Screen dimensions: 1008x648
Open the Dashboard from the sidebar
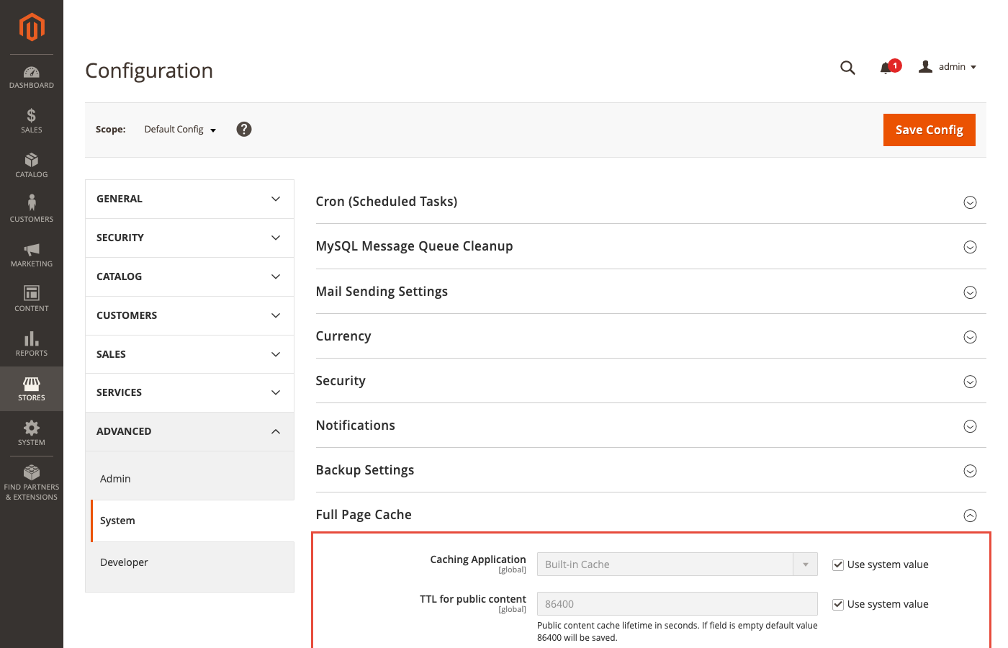click(x=31, y=77)
